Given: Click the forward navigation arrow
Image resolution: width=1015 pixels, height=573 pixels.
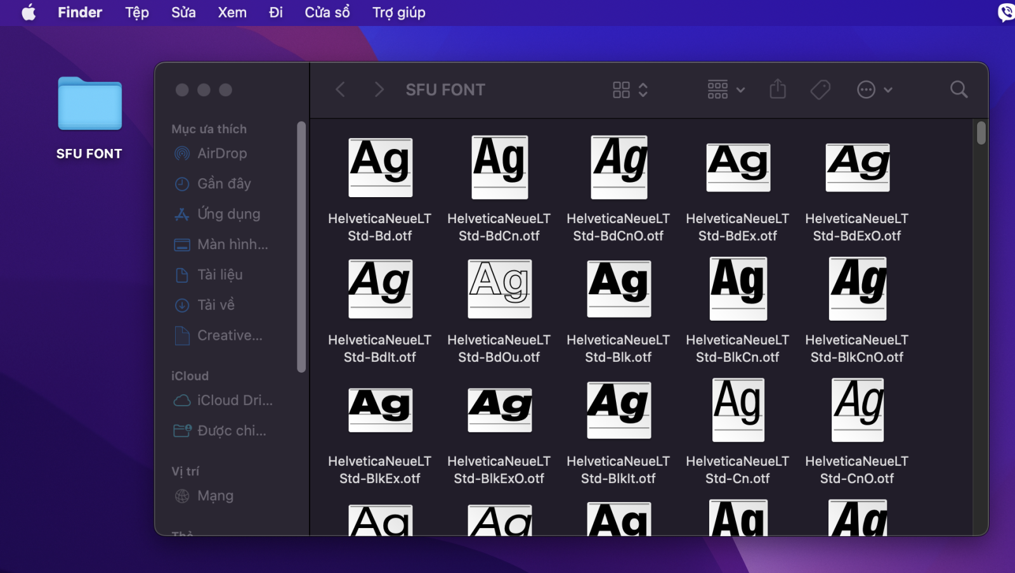Looking at the screenshot, I should click(x=379, y=89).
